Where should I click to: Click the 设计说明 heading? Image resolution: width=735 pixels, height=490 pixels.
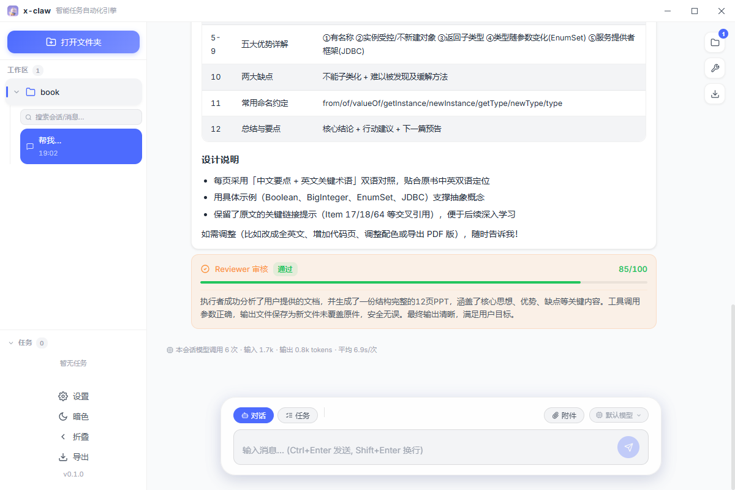pos(220,160)
